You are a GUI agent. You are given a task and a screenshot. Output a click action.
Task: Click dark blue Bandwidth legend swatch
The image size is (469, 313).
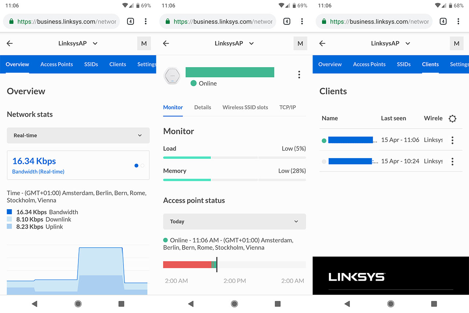click(10, 212)
